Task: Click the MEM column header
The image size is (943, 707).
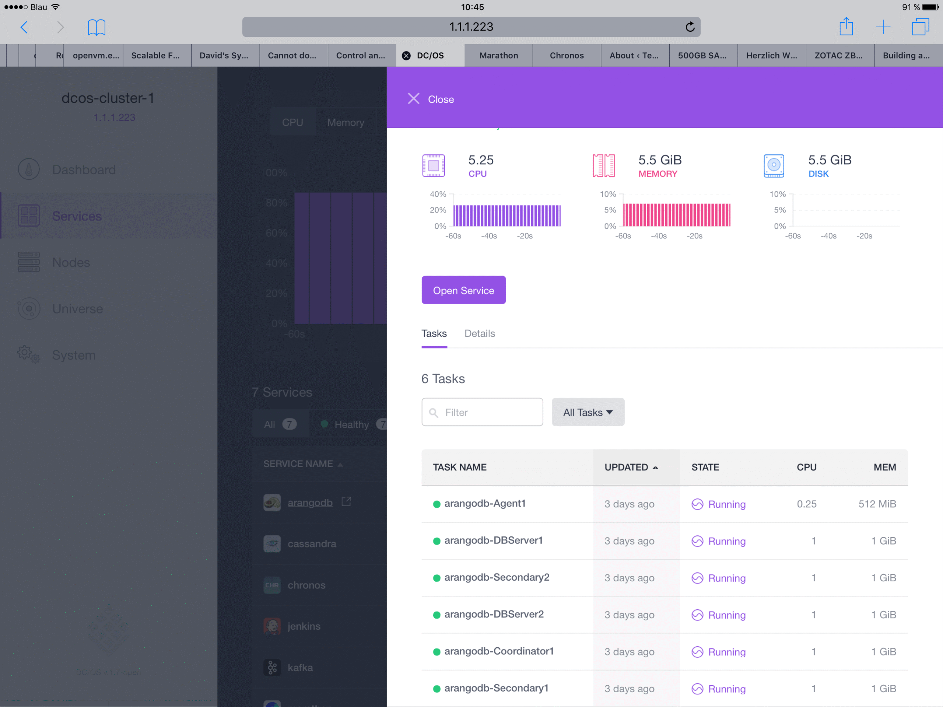Action: click(884, 467)
